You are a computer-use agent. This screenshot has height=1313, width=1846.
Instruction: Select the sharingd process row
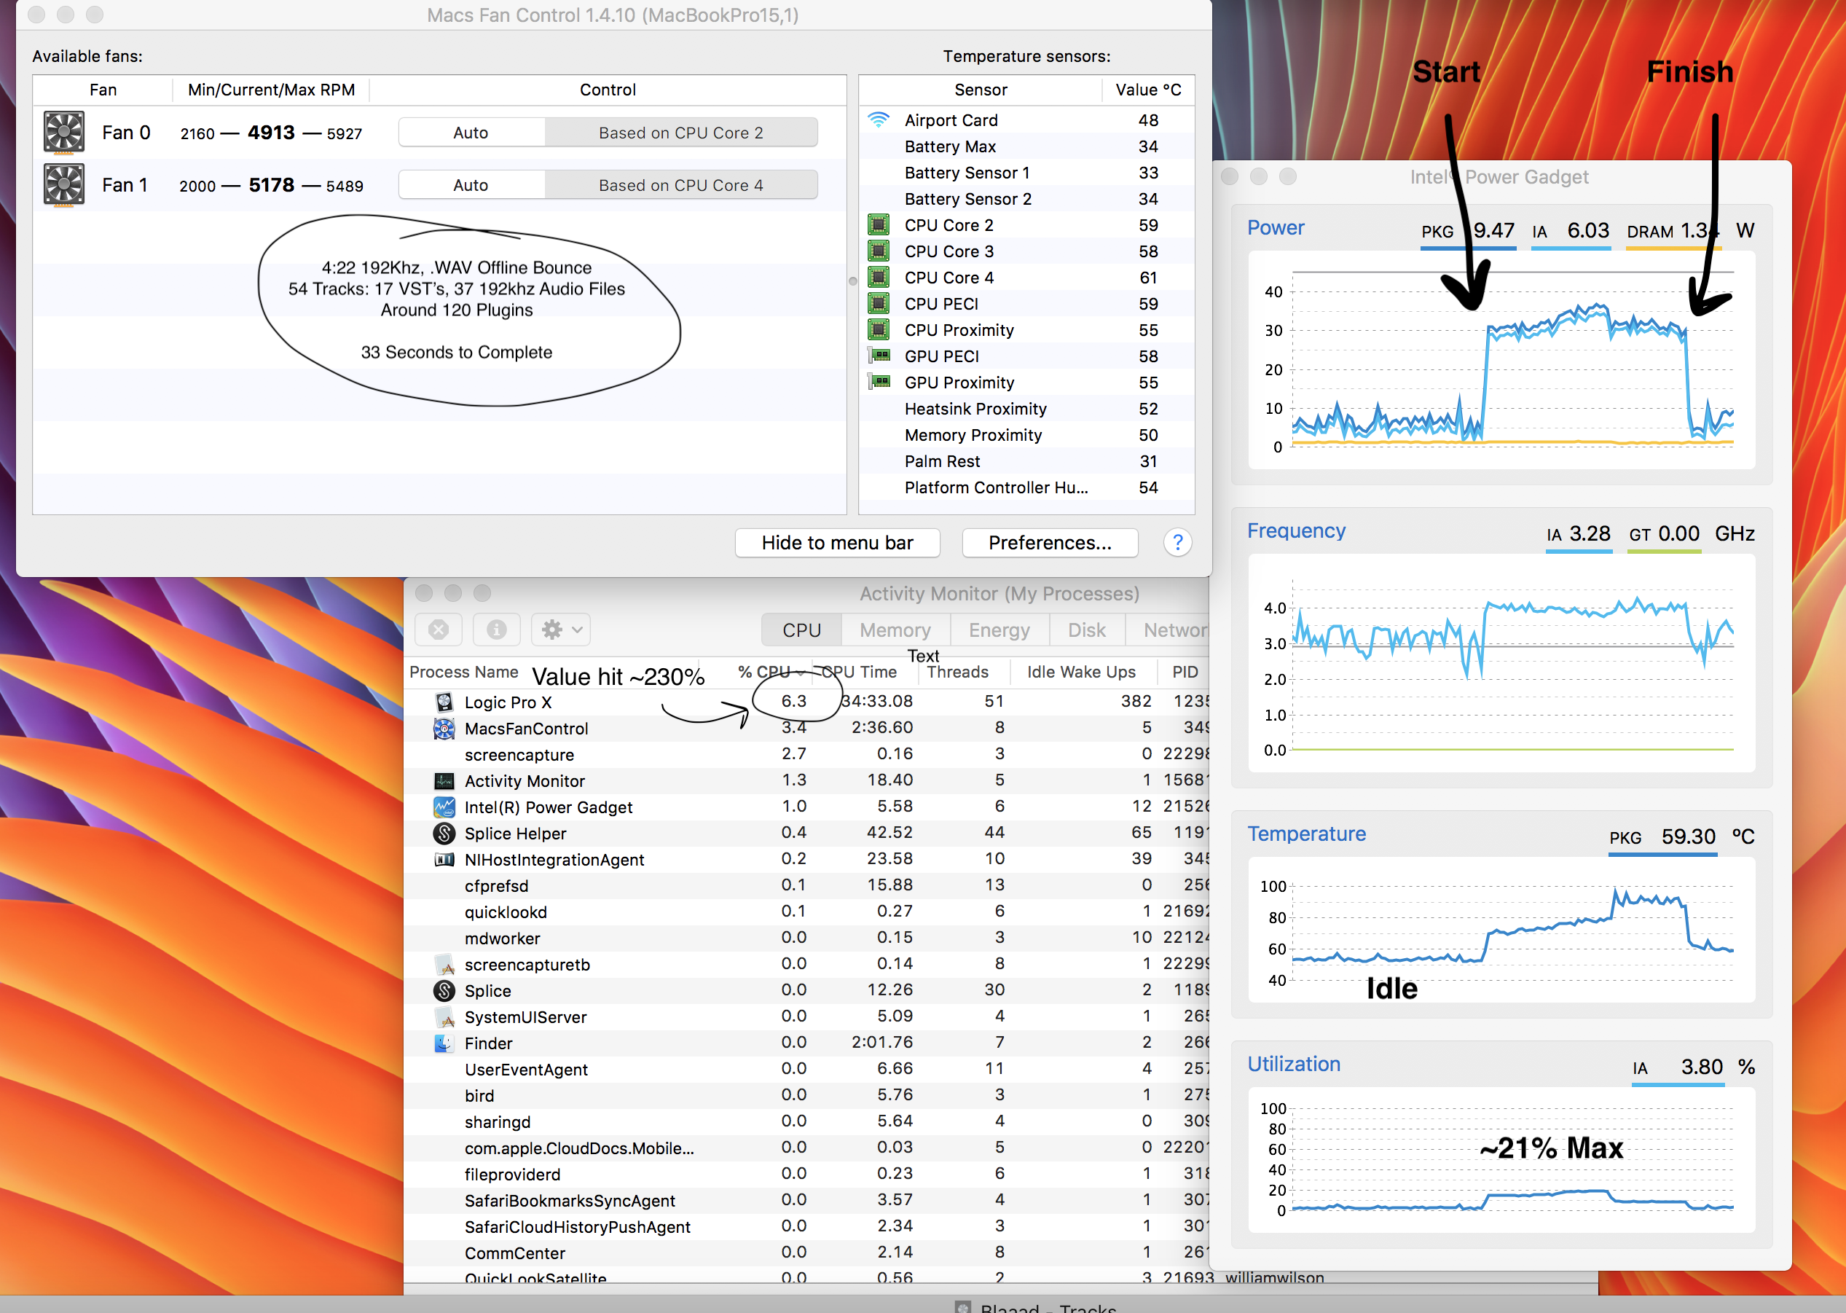pos(806,1122)
